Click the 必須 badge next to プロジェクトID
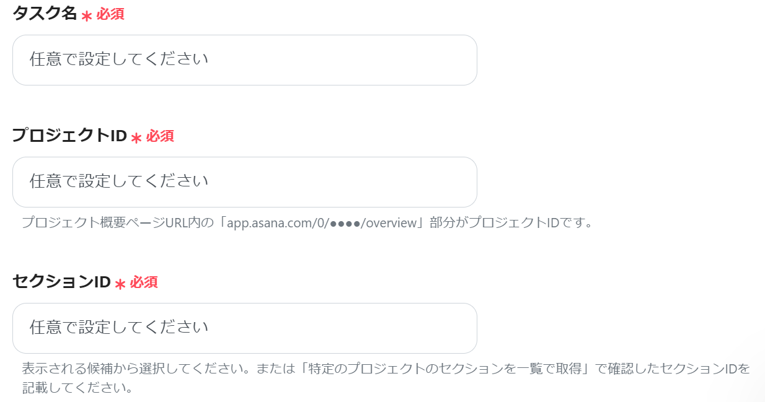 (x=160, y=136)
